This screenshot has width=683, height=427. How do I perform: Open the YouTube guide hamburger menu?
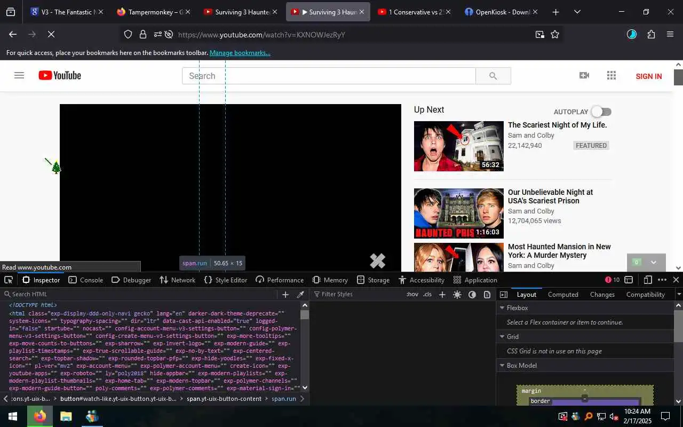click(x=19, y=75)
